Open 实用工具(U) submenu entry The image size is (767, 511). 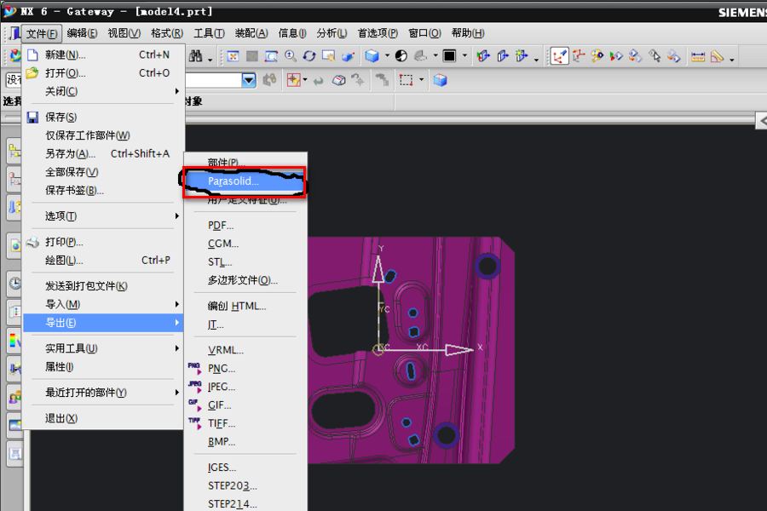point(104,348)
